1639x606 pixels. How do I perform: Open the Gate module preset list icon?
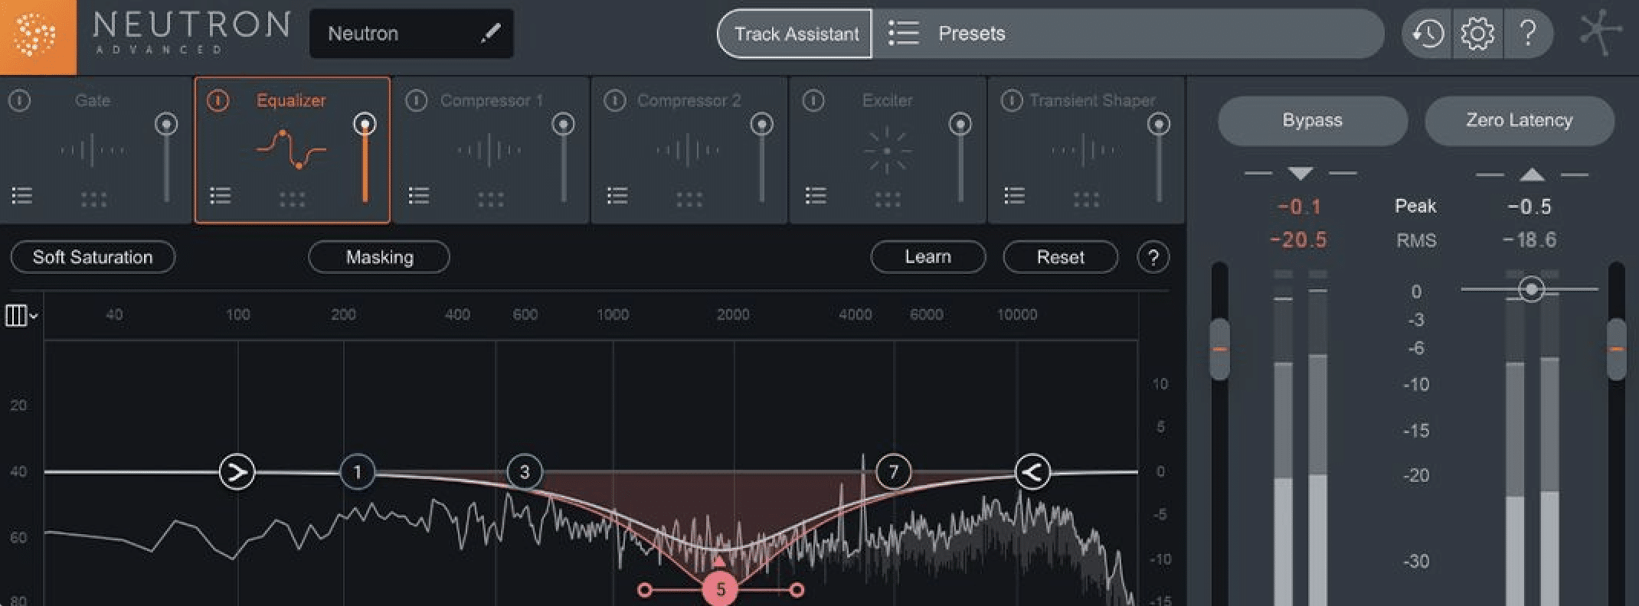coord(22,196)
